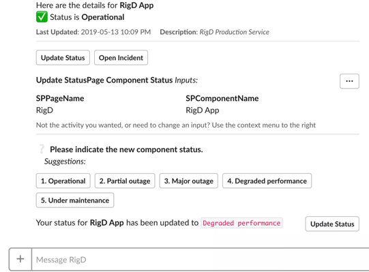Click the RigD Production Service description
The image size is (369, 272).
pyautogui.click(x=235, y=32)
